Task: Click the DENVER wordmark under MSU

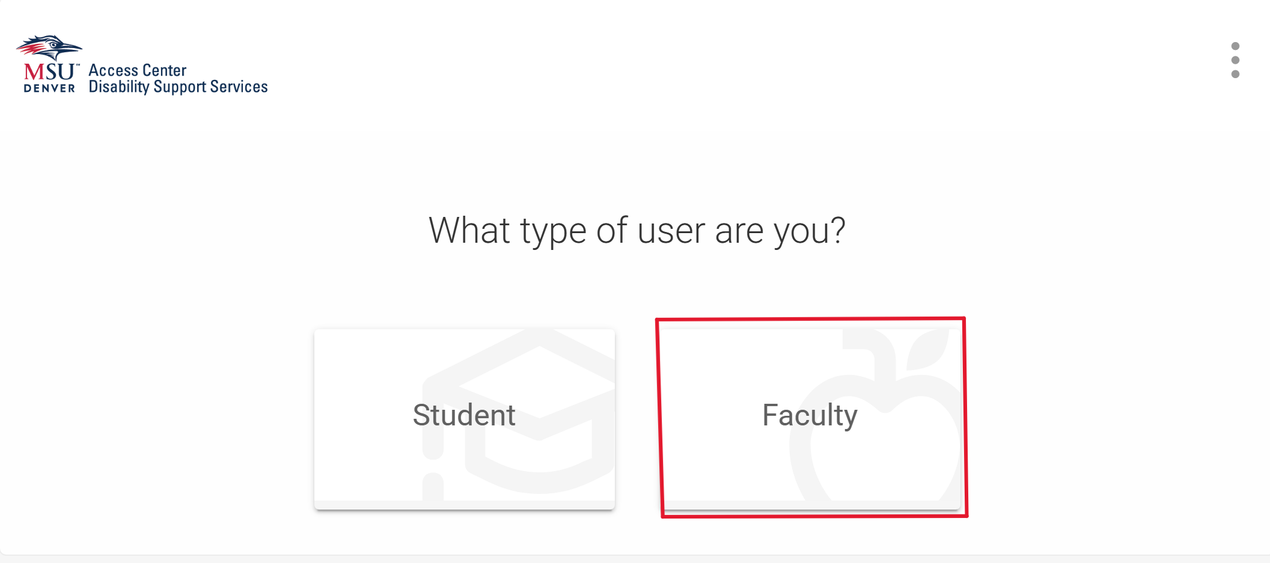Action: point(49,88)
